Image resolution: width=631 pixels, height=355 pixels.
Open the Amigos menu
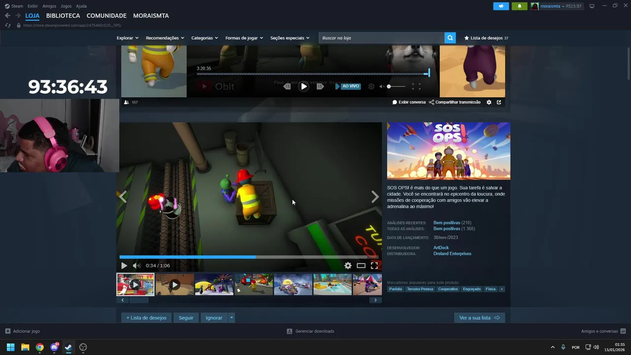49,6
